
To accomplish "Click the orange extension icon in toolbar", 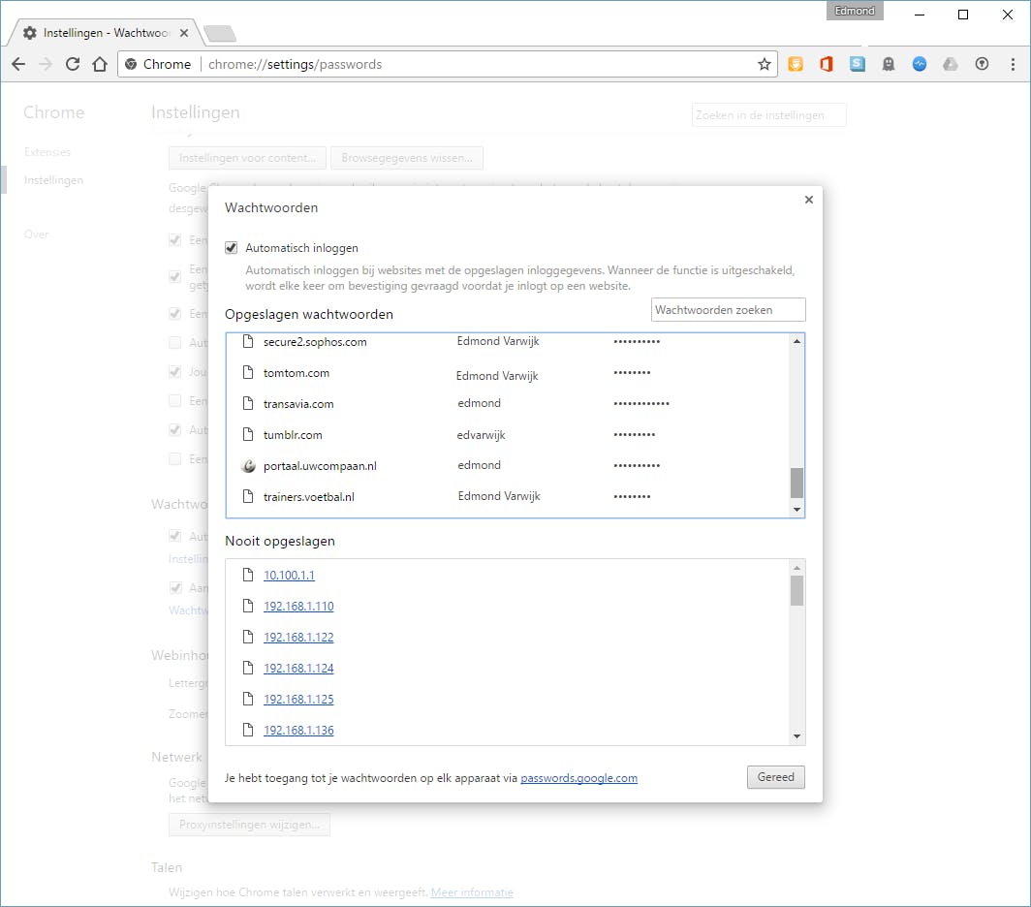I will [796, 64].
